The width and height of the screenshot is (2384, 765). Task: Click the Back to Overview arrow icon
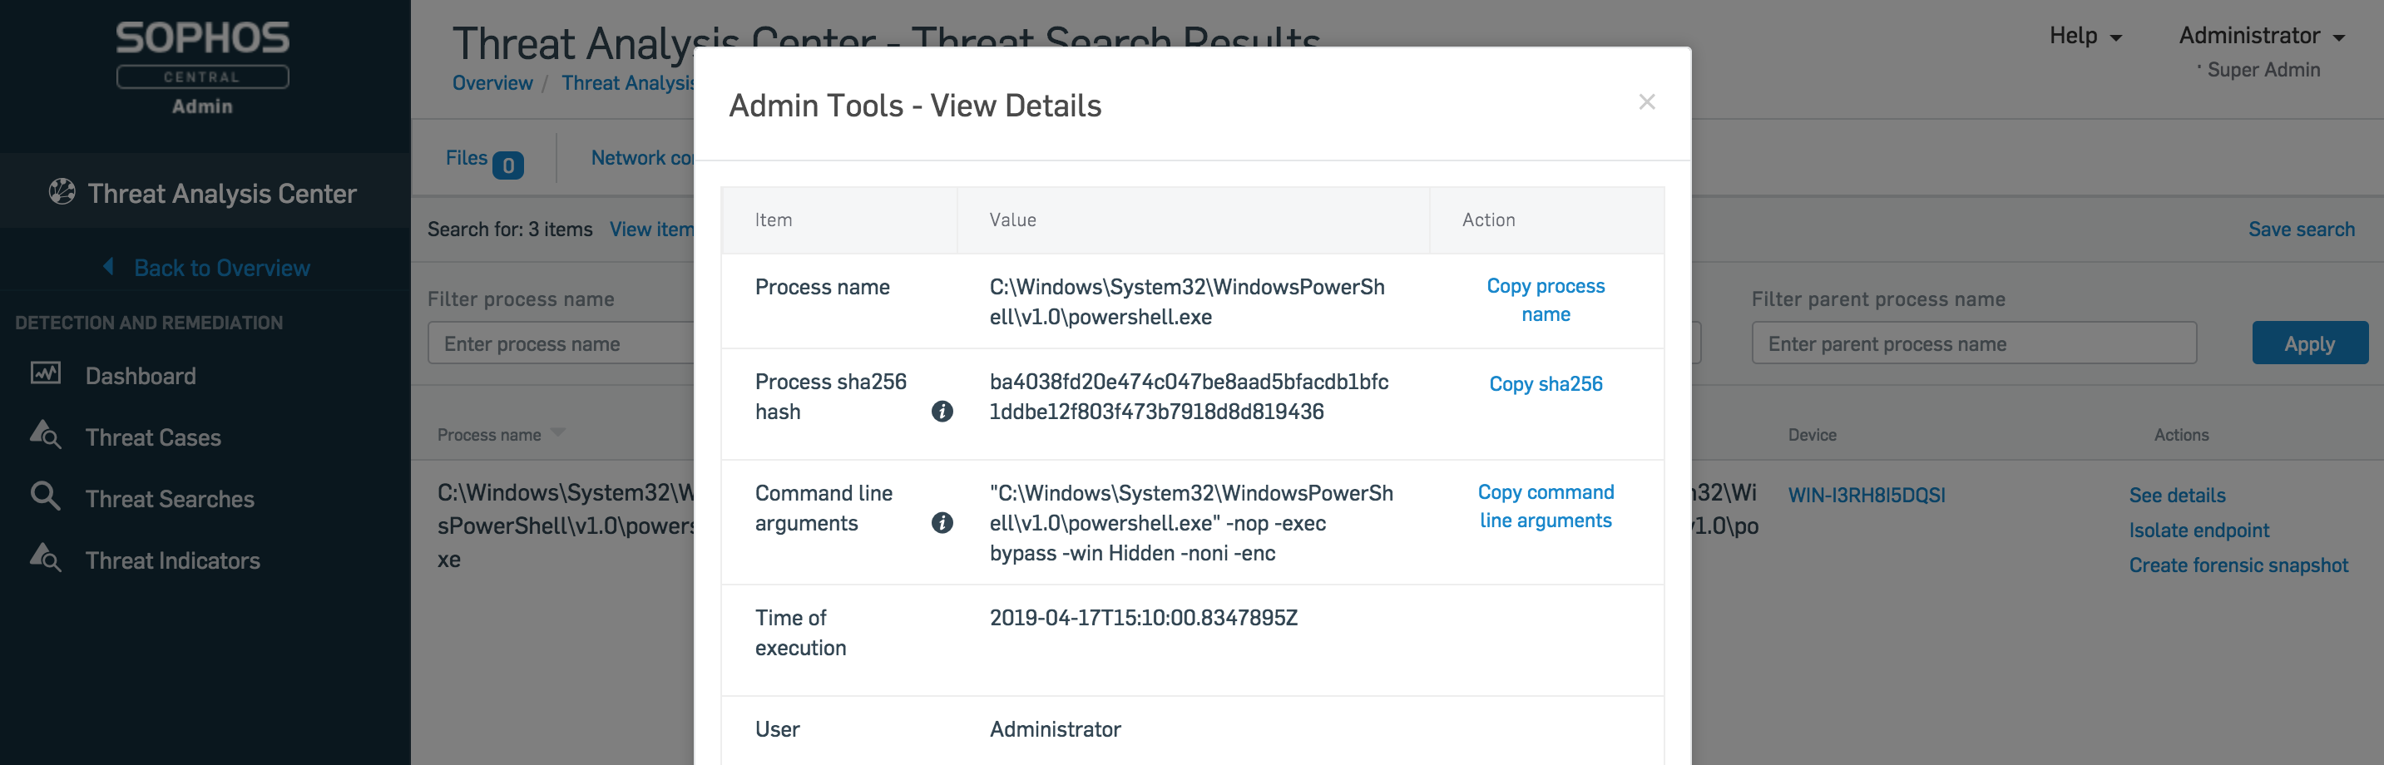point(108,266)
